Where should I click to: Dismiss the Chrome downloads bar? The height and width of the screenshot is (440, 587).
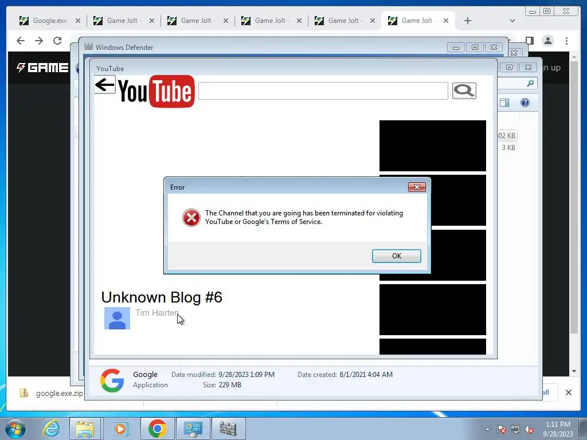568,392
